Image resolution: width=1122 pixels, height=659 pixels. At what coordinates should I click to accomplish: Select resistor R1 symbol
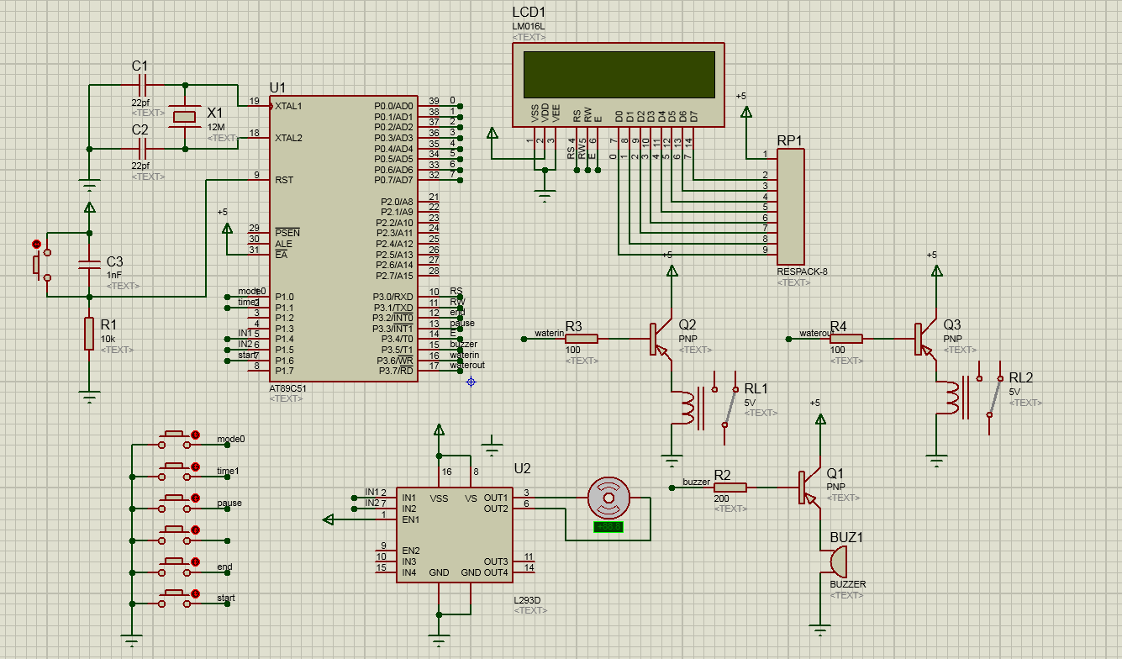(x=90, y=334)
